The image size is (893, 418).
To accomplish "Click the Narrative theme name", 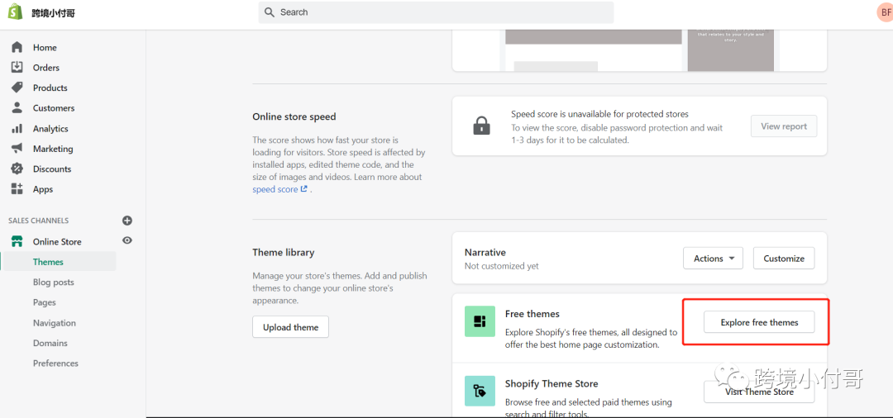I will click(x=485, y=252).
